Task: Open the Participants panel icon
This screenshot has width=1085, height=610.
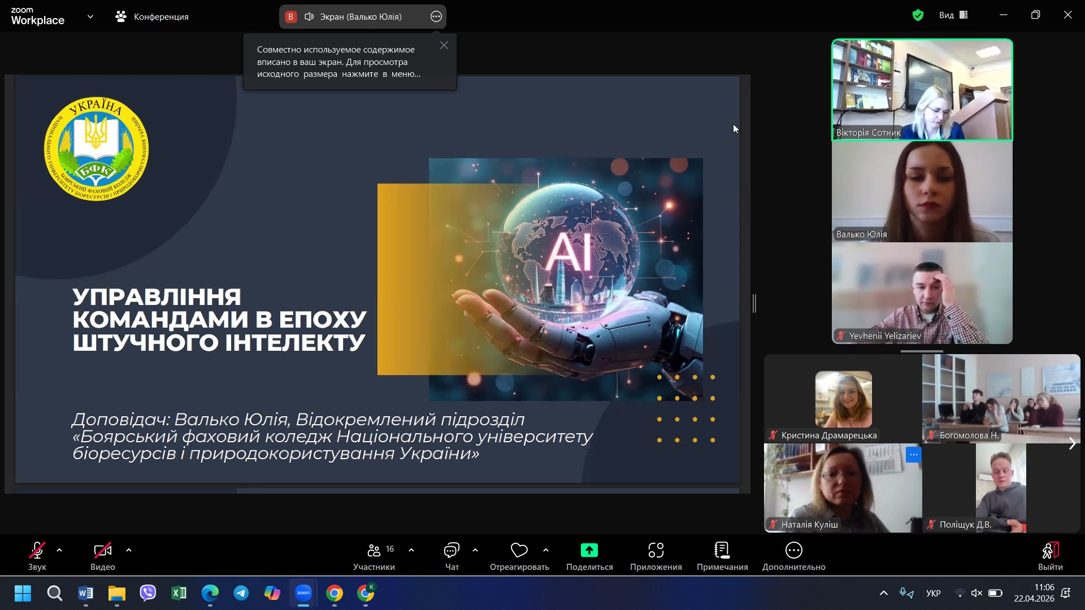Action: click(x=374, y=551)
